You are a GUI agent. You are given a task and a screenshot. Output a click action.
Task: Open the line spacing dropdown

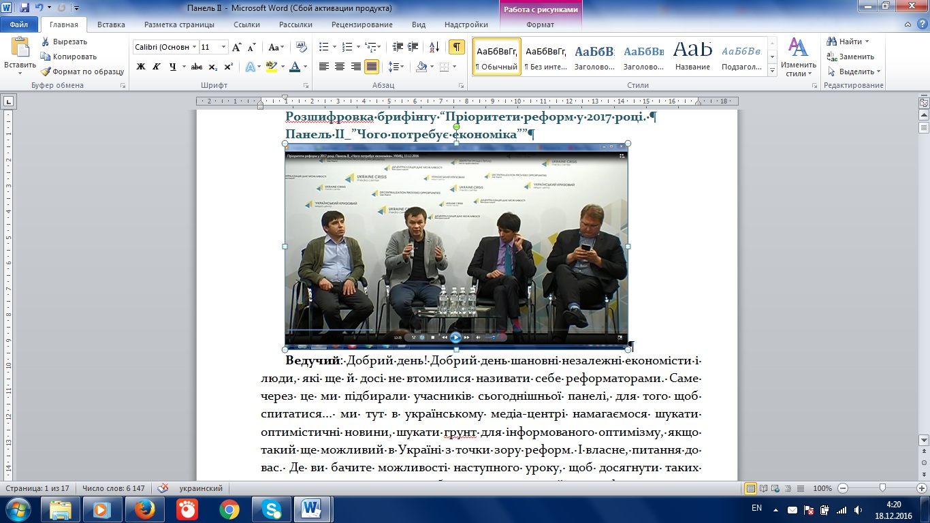coord(396,67)
